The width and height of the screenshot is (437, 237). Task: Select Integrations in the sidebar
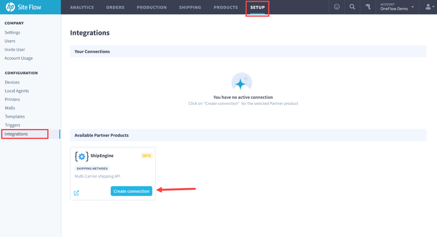click(17, 134)
